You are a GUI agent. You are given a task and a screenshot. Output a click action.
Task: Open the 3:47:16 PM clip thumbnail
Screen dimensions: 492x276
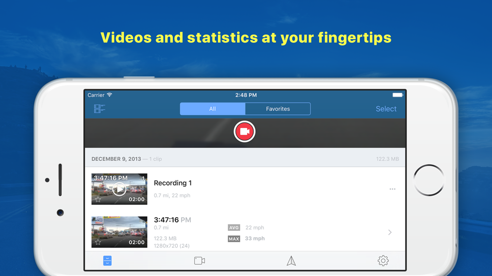119,232
